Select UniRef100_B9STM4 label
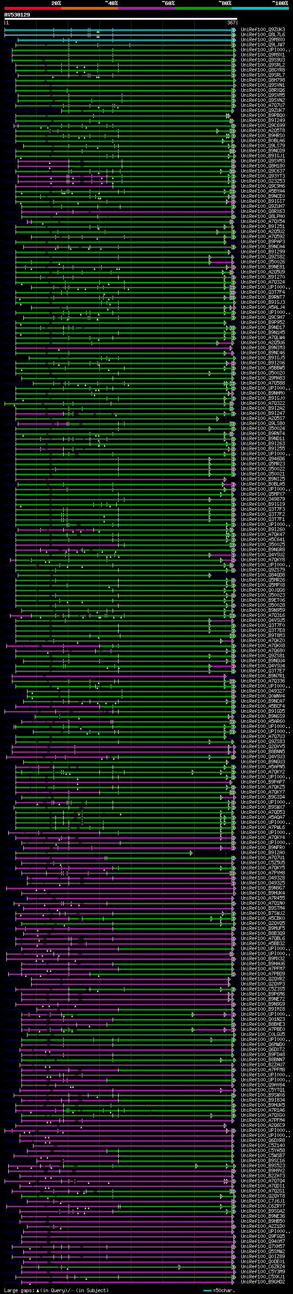 click(263, 908)
